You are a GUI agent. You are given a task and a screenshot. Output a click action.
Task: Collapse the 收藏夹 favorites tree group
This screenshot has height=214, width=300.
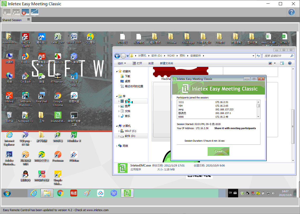coord(117,72)
